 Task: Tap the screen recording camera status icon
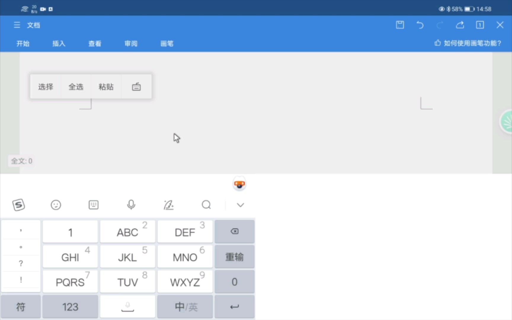pos(43,9)
